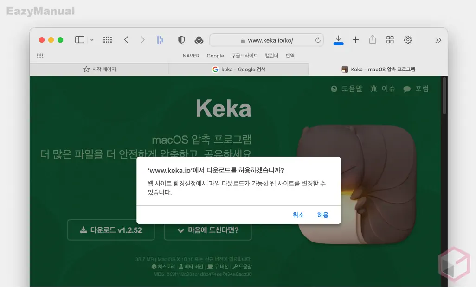Expand the 마음에 드신다면? dropdown
This screenshot has width=476, height=287.
click(x=208, y=230)
